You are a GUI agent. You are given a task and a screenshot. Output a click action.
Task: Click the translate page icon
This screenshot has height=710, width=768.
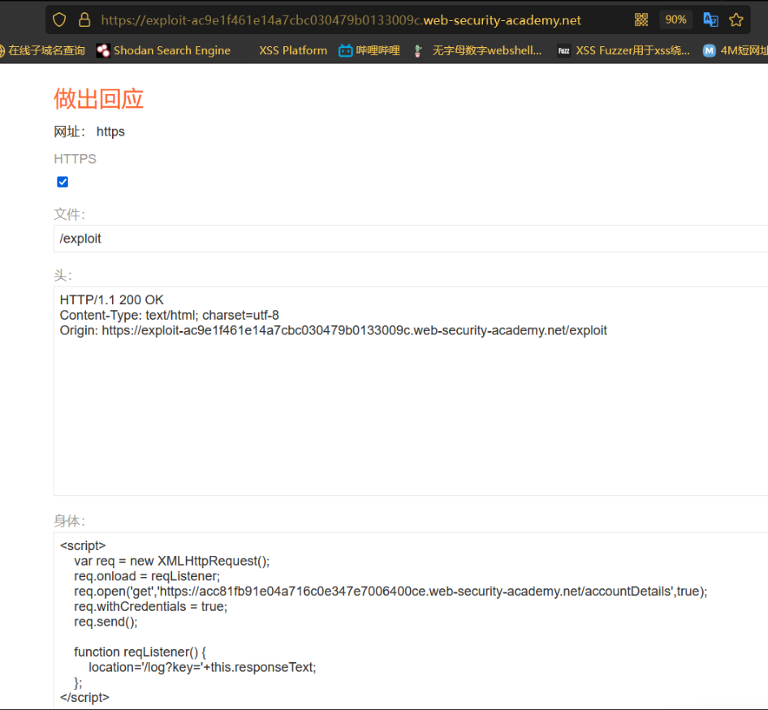pos(710,19)
